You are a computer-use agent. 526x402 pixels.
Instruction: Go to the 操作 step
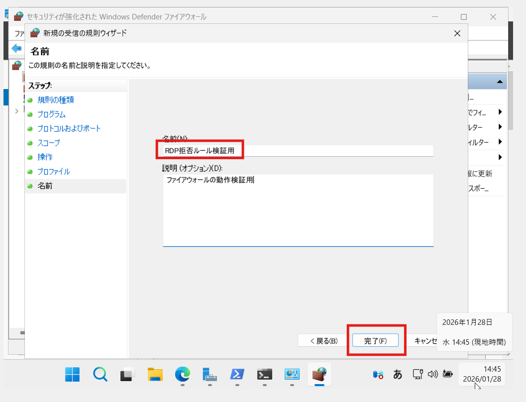[45, 157]
